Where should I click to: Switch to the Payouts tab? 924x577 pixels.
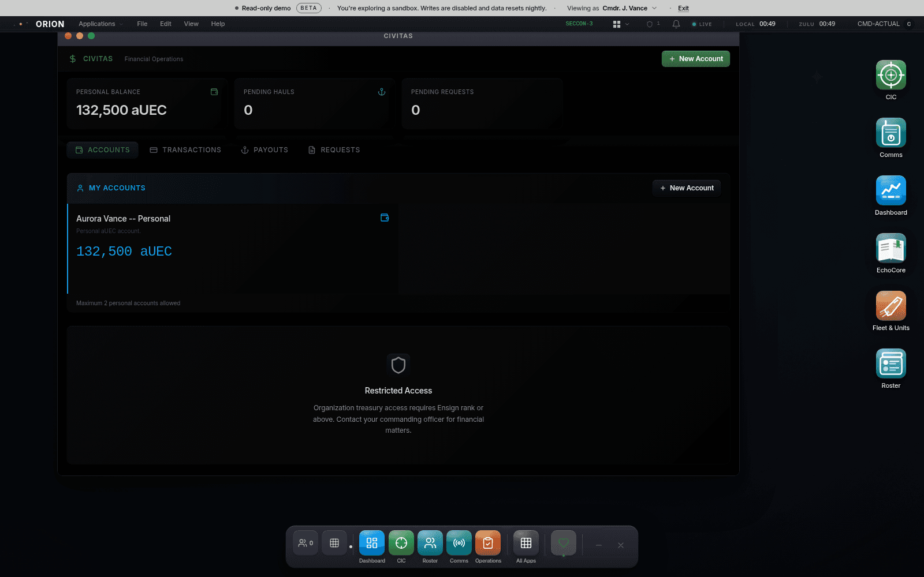click(264, 150)
